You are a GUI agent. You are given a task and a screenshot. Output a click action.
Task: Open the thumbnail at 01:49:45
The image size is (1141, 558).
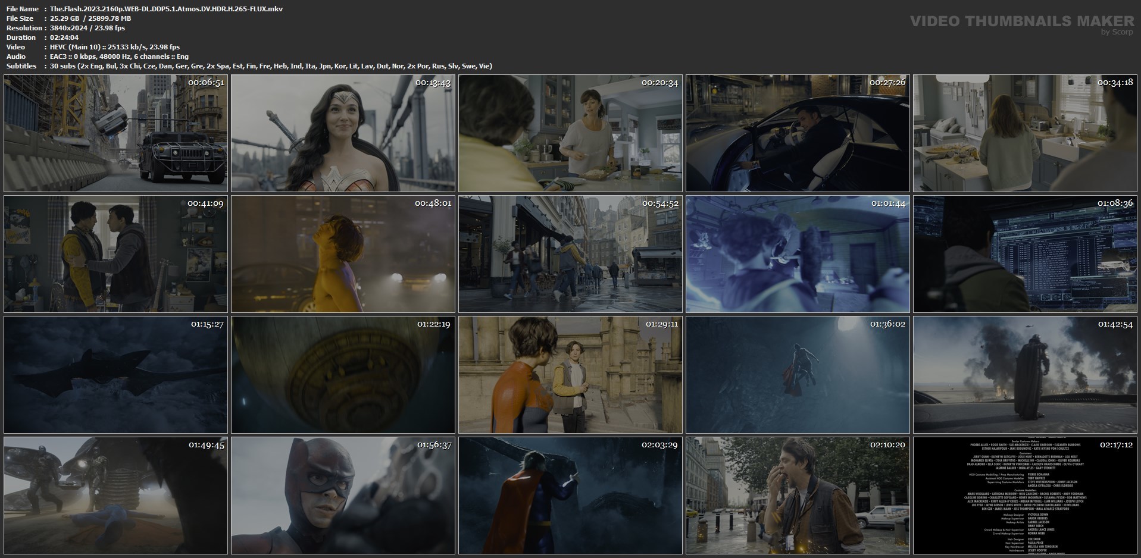pyautogui.click(x=115, y=496)
